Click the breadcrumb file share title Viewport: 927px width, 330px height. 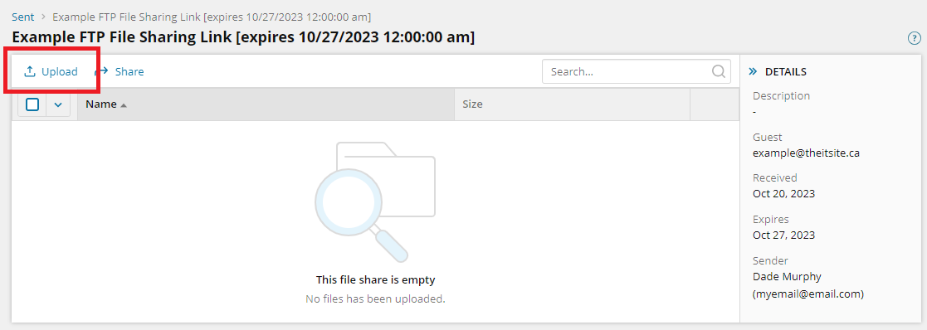point(212,17)
